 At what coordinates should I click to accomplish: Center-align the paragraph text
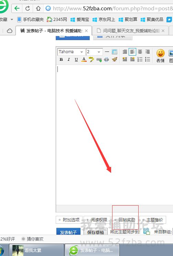[x=140, y=52]
